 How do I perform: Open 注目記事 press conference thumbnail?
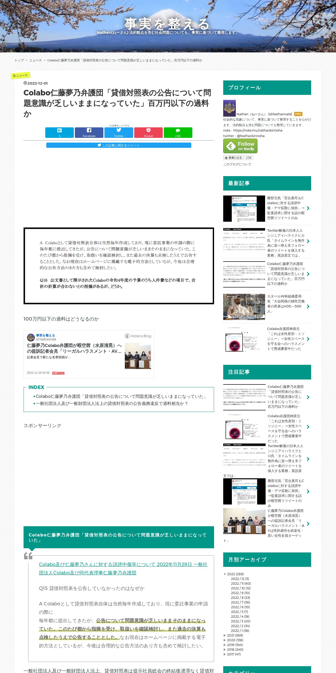click(x=244, y=521)
